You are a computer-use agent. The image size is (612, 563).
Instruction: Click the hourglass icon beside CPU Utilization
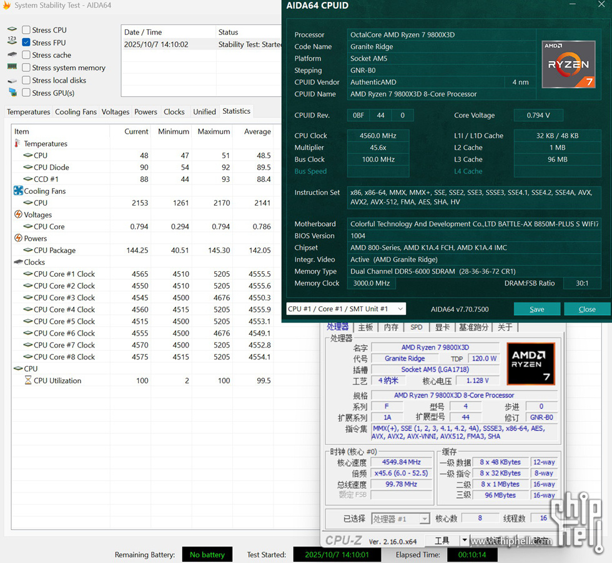28,381
